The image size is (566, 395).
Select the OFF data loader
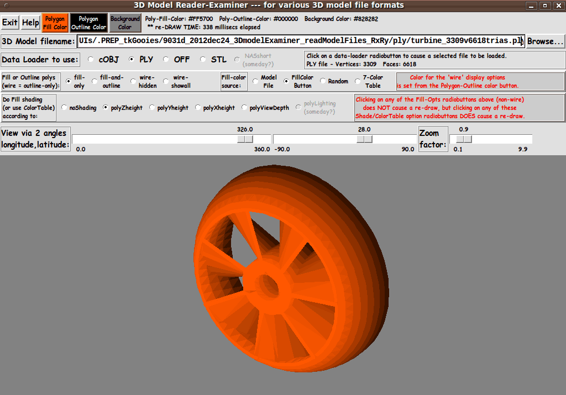pyautogui.click(x=166, y=60)
